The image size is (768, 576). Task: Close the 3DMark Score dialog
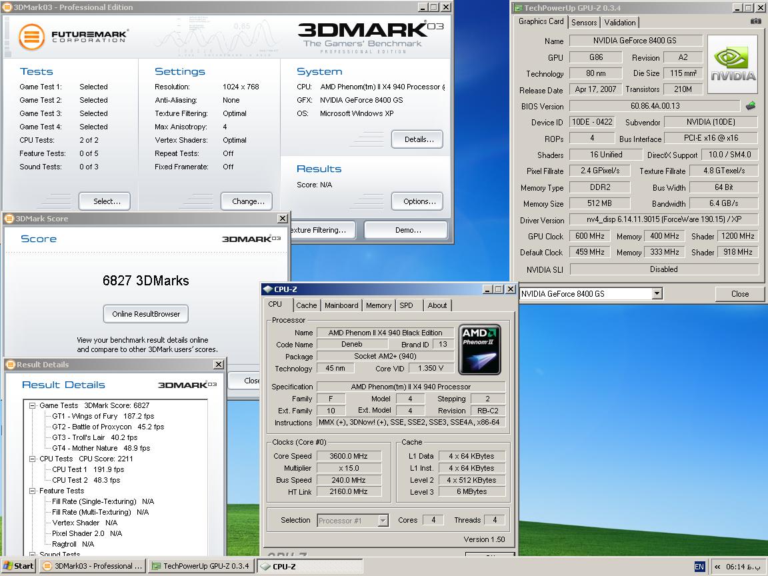[283, 219]
